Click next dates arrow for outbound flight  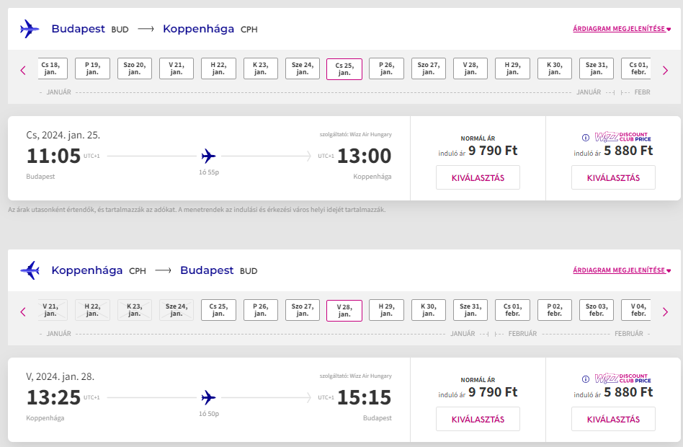coord(665,70)
